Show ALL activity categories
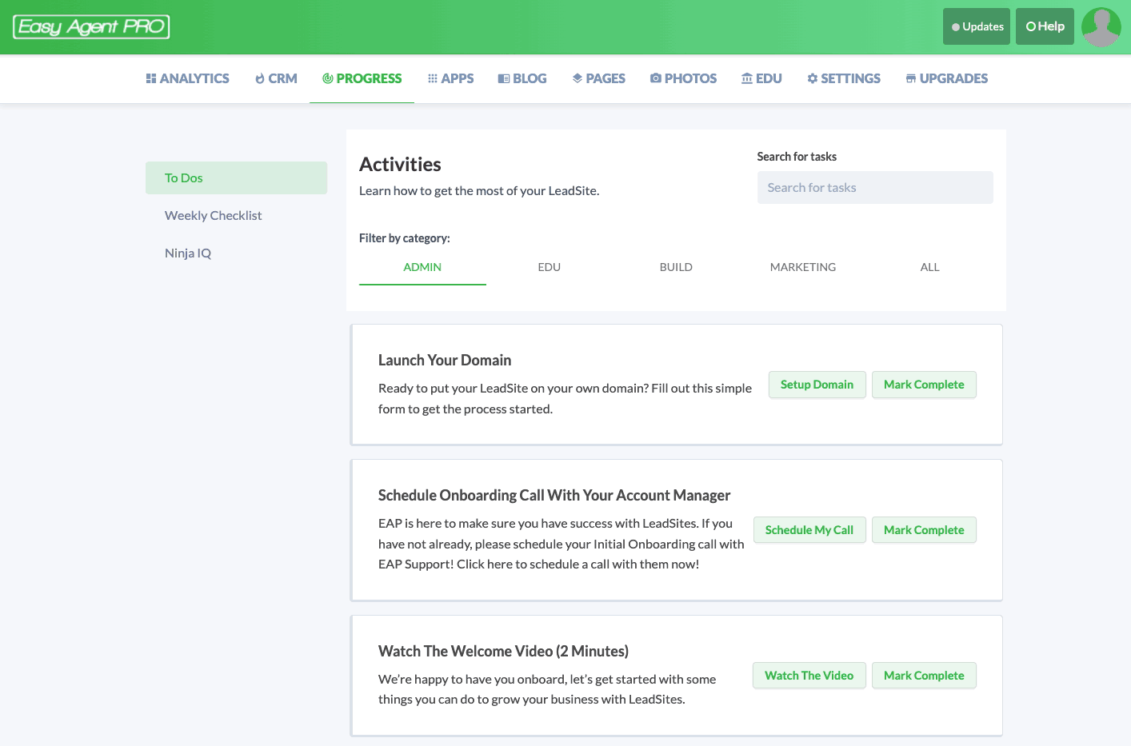Screen dimensions: 1131x746 click(929, 267)
